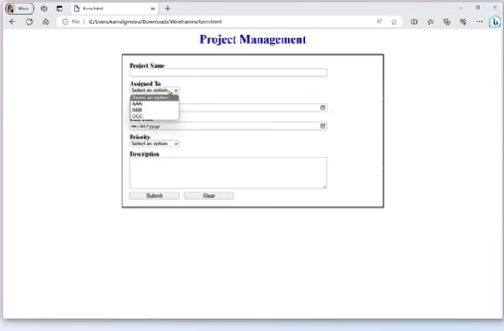
Task: Click the Project Name text field
Action: [x=228, y=73]
